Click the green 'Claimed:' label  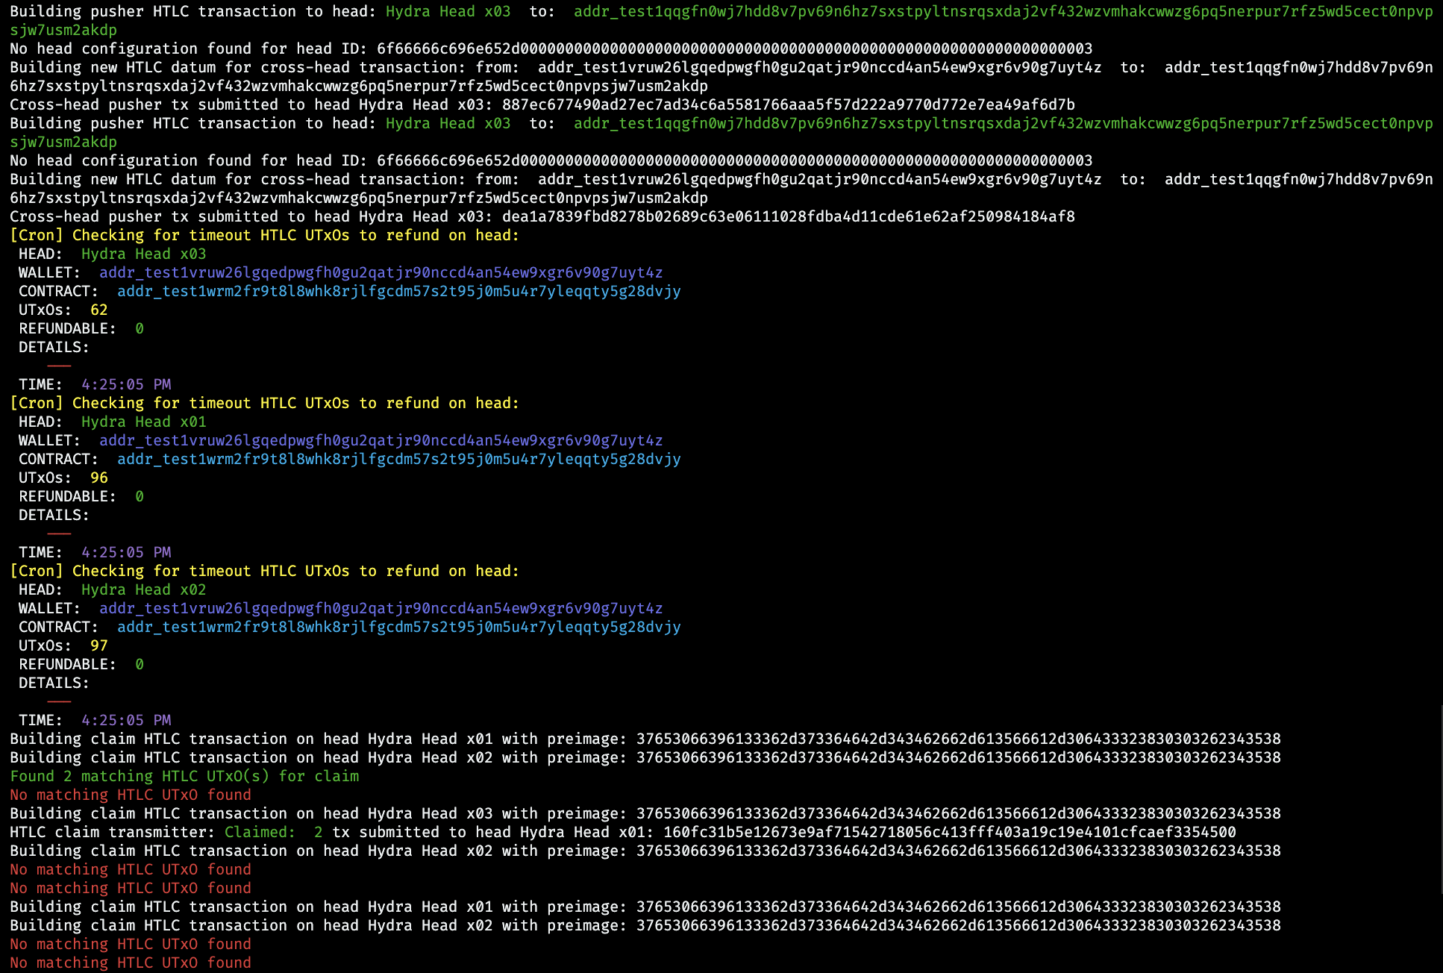click(x=260, y=832)
